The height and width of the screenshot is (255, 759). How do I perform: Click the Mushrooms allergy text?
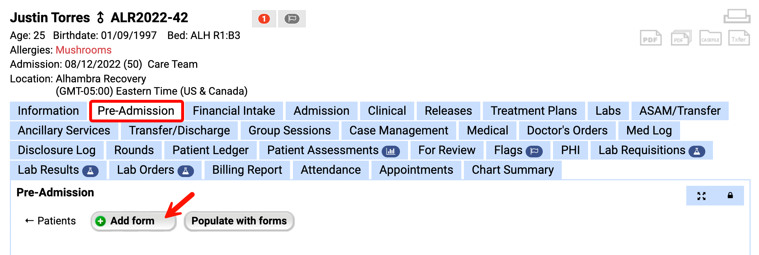[83, 50]
